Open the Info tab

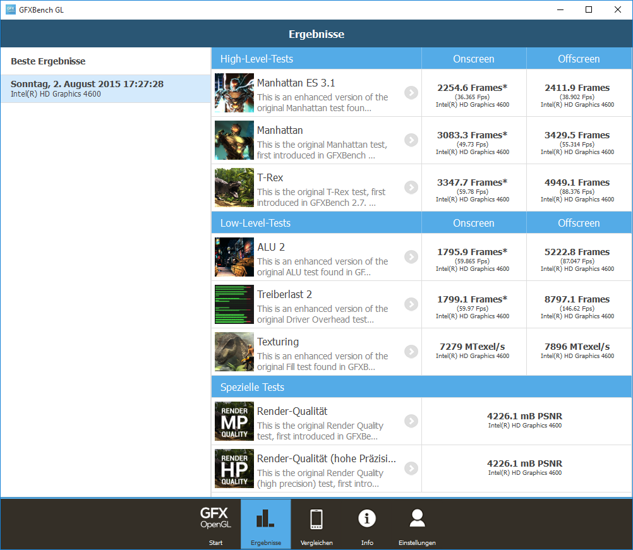366,523
